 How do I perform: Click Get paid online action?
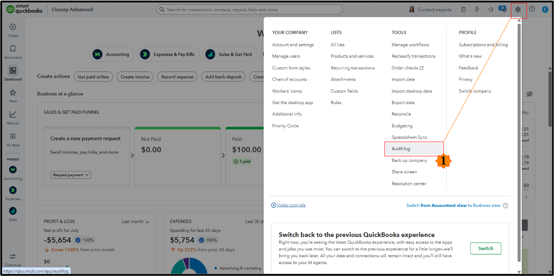coord(93,77)
